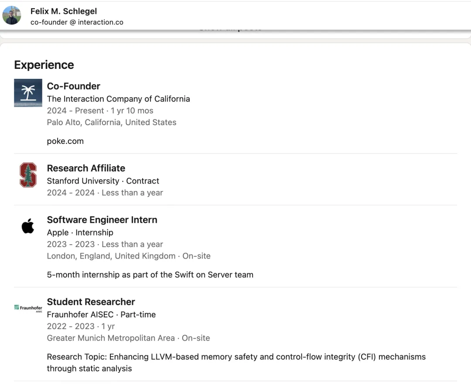Click the Apple logo icon

28,226
